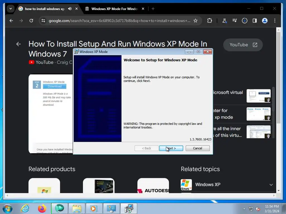The image size is (286, 214).
Task: Switch to the XP Mode installer taskbar icon
Action: coord(129,208)
